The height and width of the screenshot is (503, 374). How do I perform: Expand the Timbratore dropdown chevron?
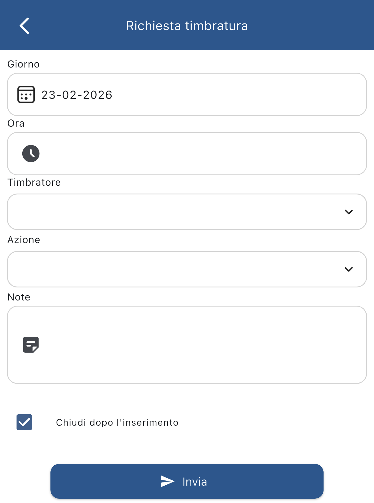coord(348,212)
